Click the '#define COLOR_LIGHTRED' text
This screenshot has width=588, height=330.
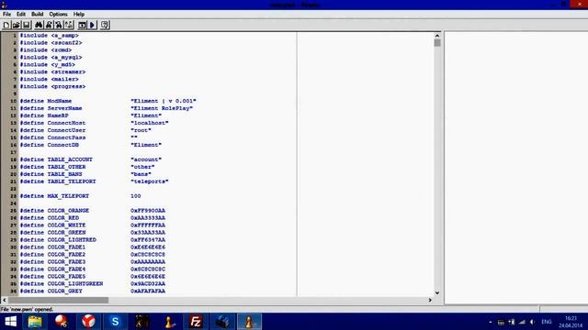(58, 240)
